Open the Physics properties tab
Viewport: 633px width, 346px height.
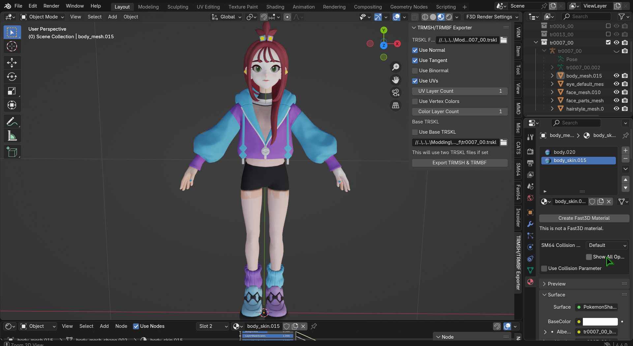(x=530, y=247)
